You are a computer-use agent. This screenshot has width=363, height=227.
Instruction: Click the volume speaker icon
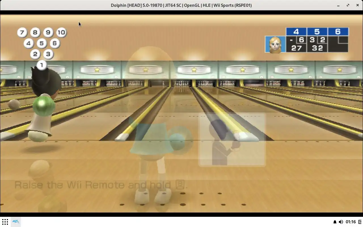(x=341, y=222)
